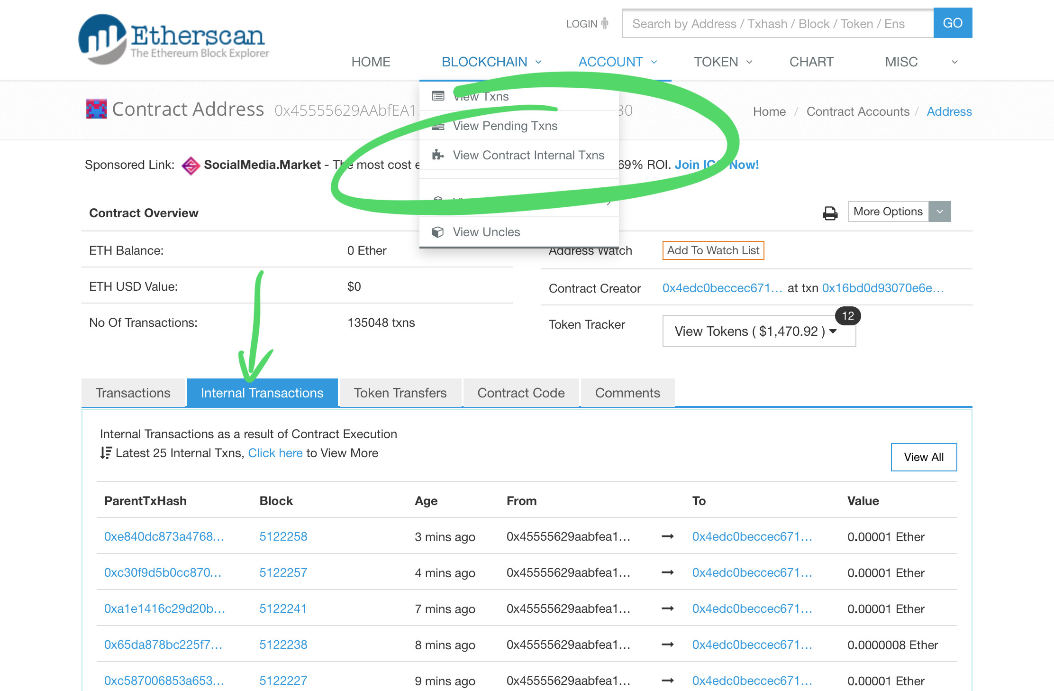
Task: Expand the View Tokens dropdown
Action: pyautogui.click(x=757, y=332)
